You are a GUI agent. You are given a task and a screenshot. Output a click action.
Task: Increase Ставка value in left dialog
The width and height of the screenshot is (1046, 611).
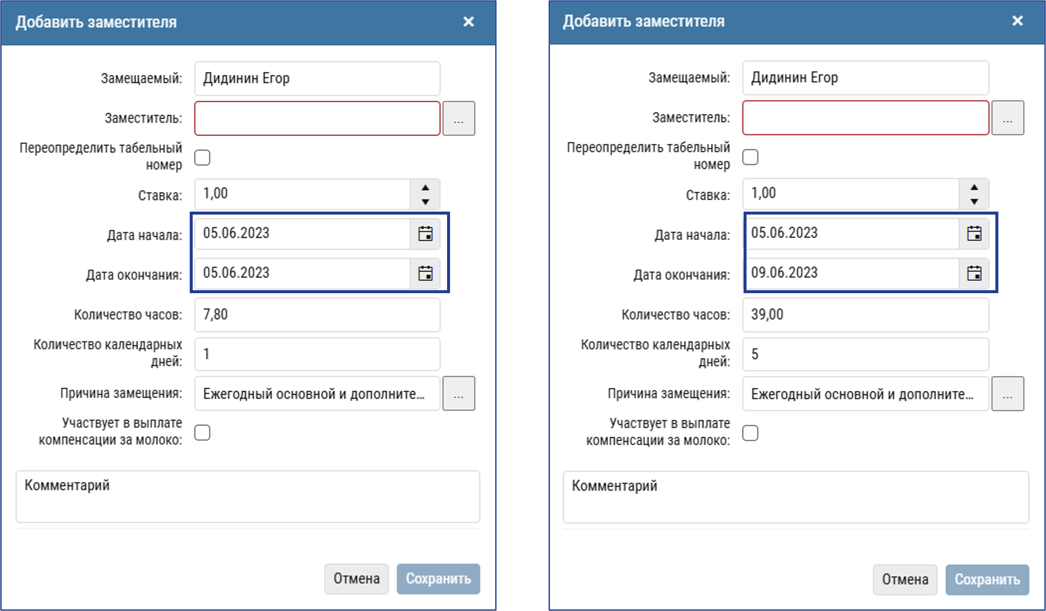pyautogui.click(x=425, y=188)
